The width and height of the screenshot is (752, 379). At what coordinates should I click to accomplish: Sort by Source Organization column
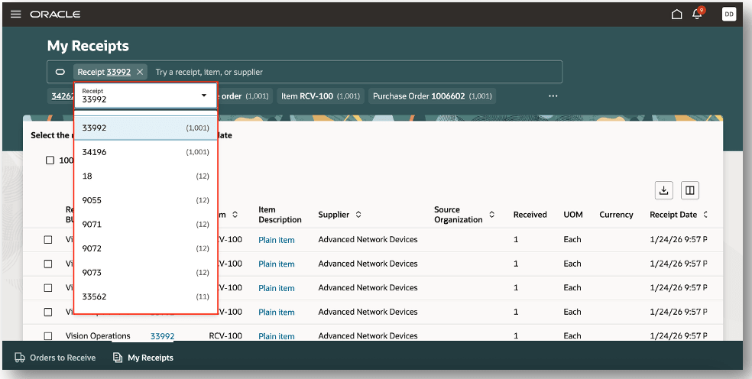pos(492,215)
